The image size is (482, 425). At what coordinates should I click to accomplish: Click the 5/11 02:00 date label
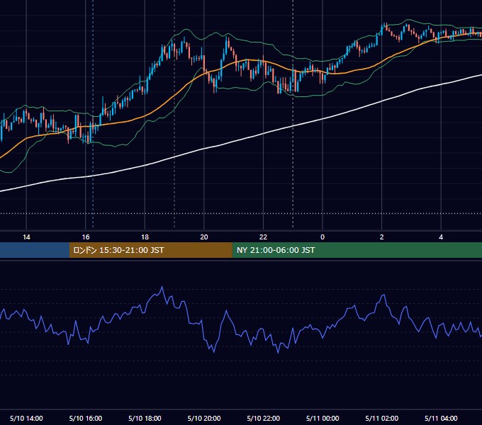(x=382, y=418)
